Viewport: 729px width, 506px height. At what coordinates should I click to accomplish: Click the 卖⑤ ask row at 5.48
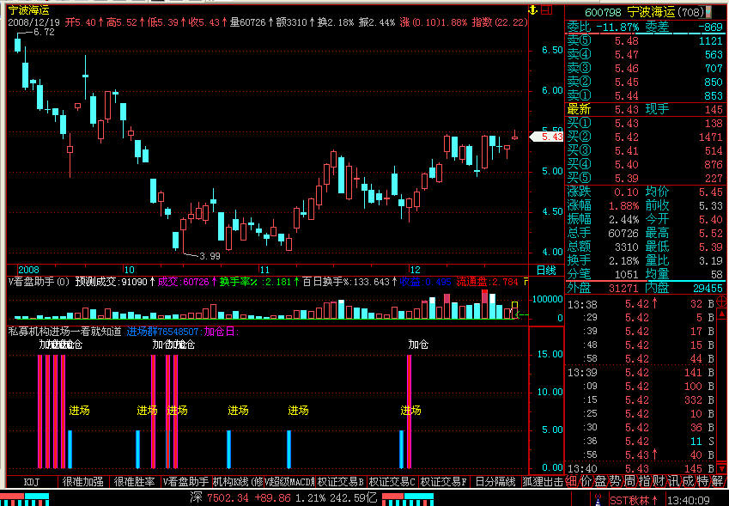646,41
